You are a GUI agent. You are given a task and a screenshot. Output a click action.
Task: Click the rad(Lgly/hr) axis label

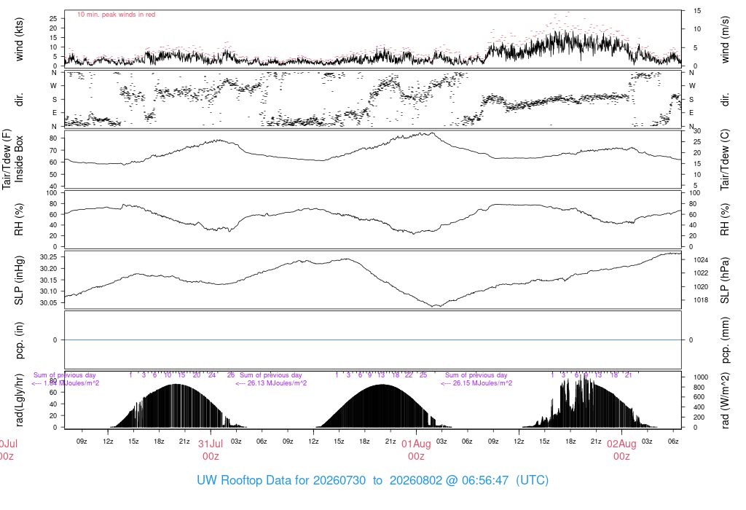pyautogui.click(x=19, y=400)
